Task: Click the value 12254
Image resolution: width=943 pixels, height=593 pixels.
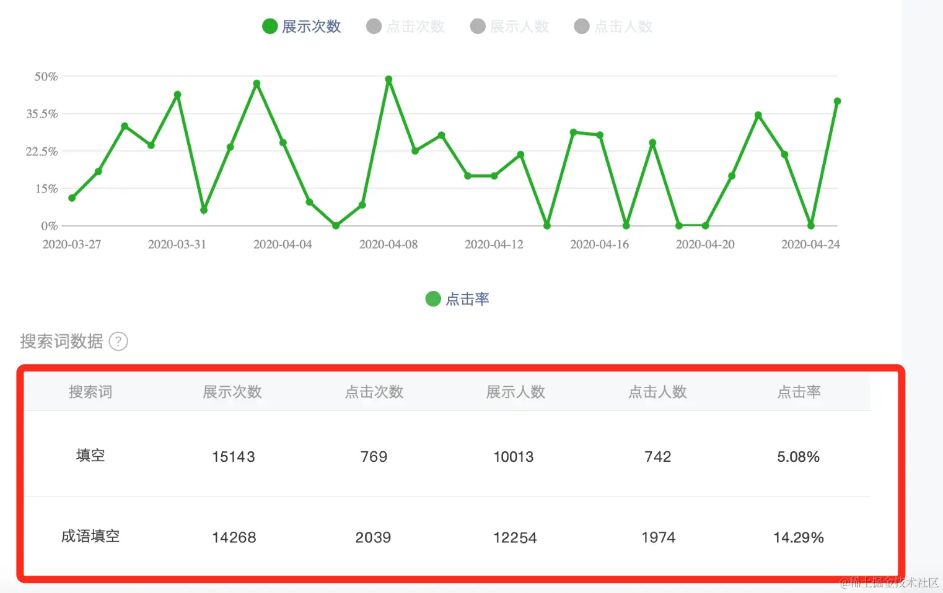Action: [515, 537]
